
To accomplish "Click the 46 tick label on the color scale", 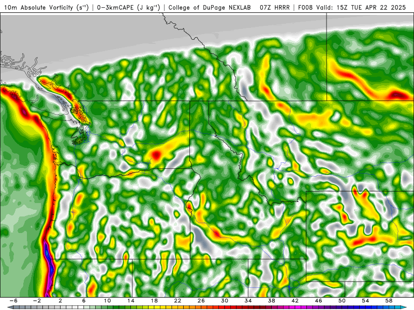I will click(x=318, y=301).
